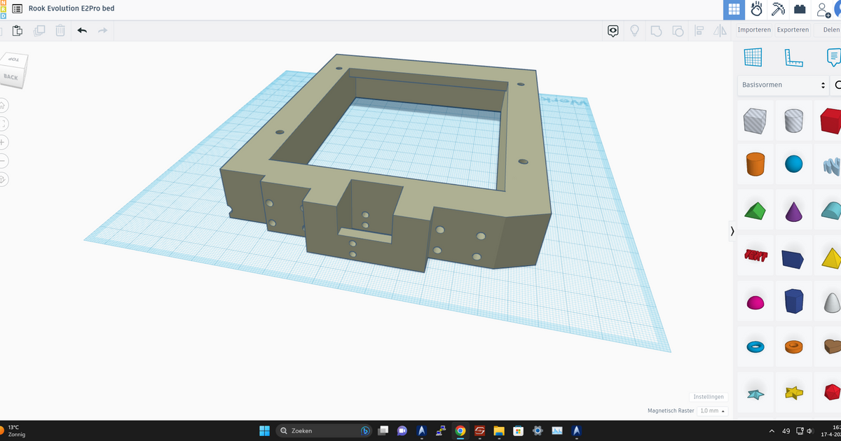
Task: Click Importeren in the top bar
Action: 754,29
